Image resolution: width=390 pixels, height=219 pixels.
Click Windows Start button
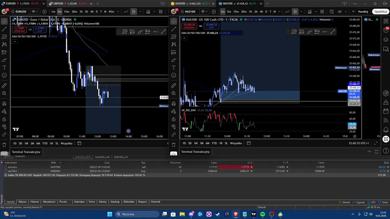(110, 214)
